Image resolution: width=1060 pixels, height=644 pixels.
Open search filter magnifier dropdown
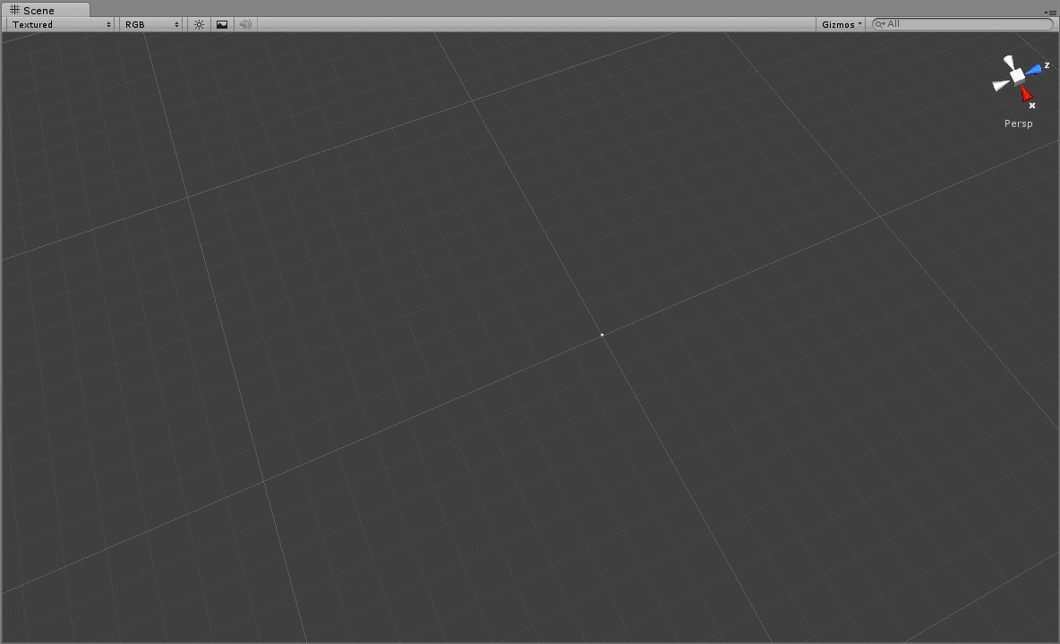point(879,24)
